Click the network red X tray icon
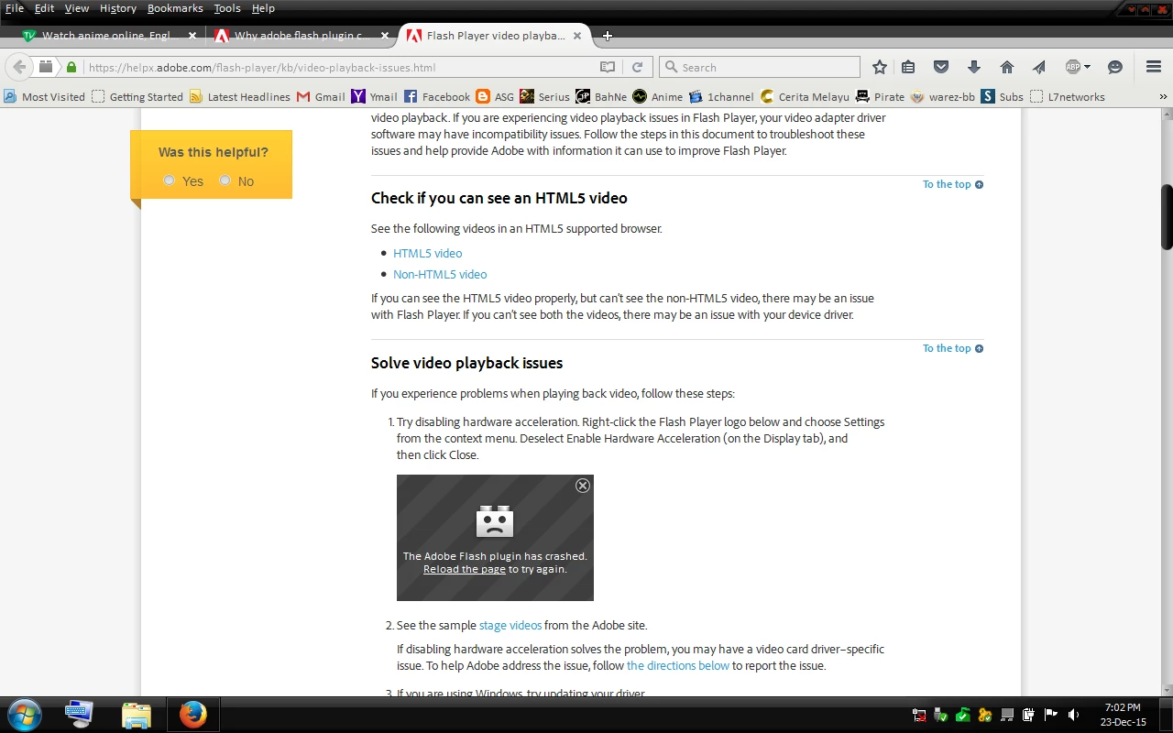 pyautogui.click(x=919, y=715)
